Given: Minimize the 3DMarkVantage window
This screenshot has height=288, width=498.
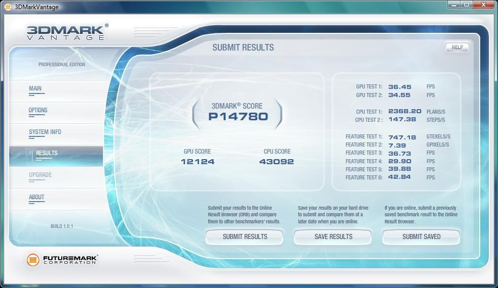Looking at the screenshot, I should point(454,5).
